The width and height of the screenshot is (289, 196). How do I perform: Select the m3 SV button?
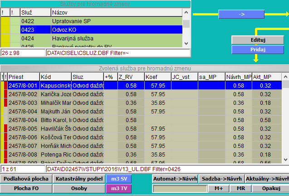(119, 179)
